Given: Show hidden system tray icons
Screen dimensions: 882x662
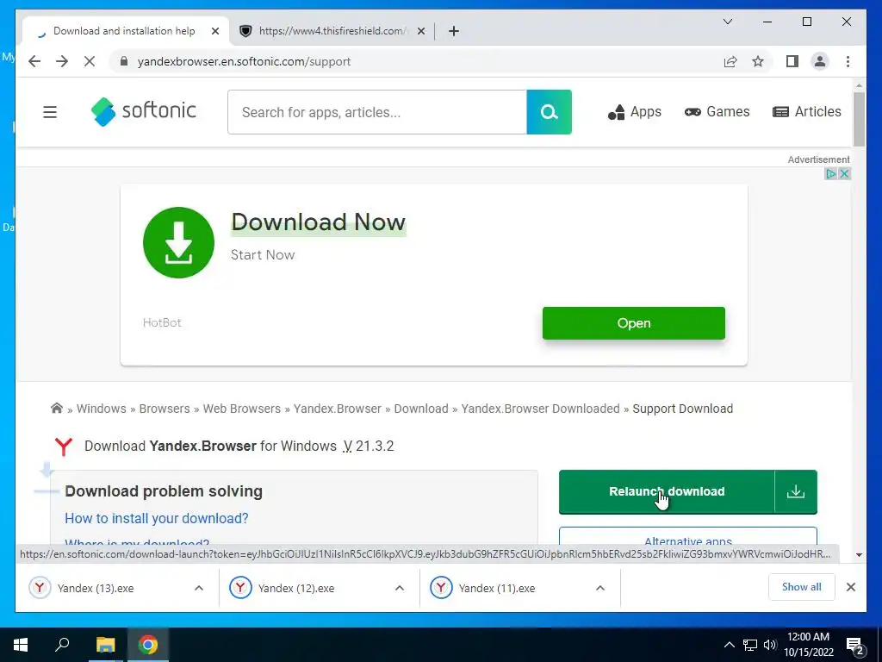Looking at the screenshot, I should pyautogui.click(x=729, y=645).
